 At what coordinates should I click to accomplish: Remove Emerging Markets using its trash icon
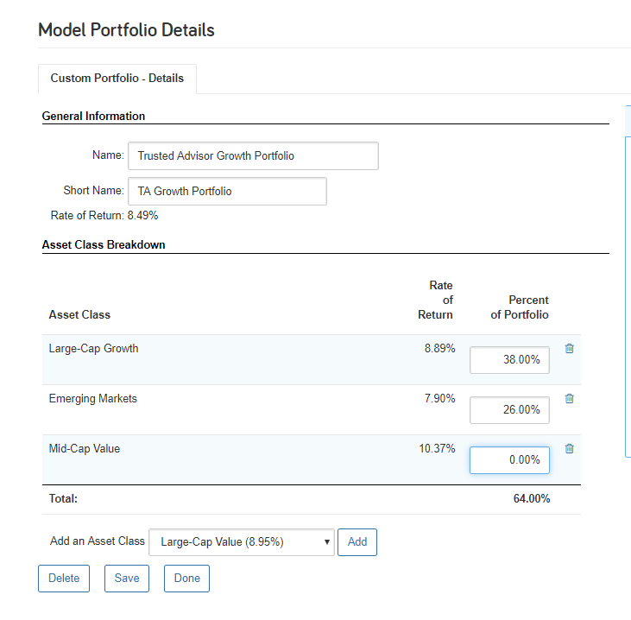click(569, 398)
